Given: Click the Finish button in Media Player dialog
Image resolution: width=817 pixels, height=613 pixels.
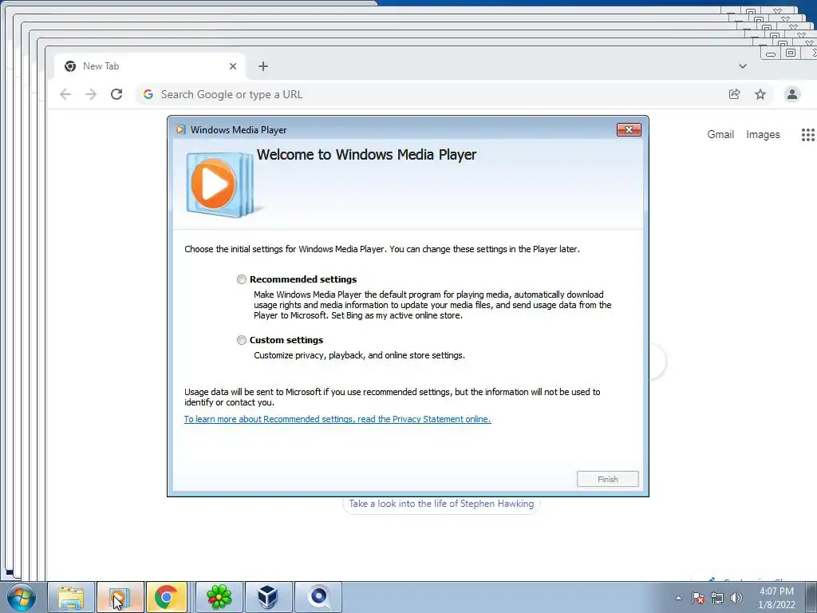Looking at the screenshot, I should (x=607, y=479).
